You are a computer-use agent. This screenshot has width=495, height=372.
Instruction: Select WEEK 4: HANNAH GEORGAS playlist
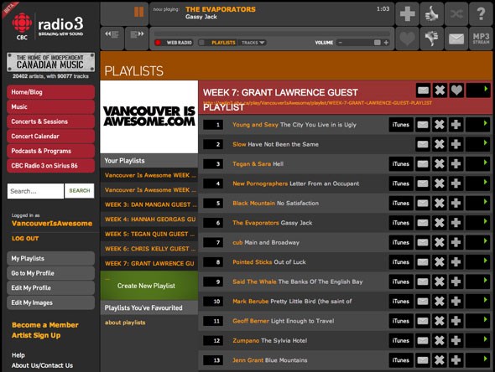tap(149, 220)
